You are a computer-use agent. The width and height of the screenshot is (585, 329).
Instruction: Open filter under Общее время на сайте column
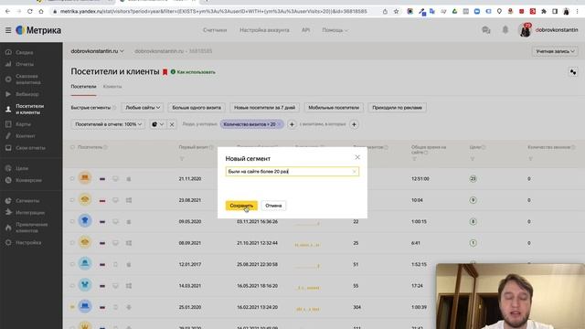tap(414, 159)
